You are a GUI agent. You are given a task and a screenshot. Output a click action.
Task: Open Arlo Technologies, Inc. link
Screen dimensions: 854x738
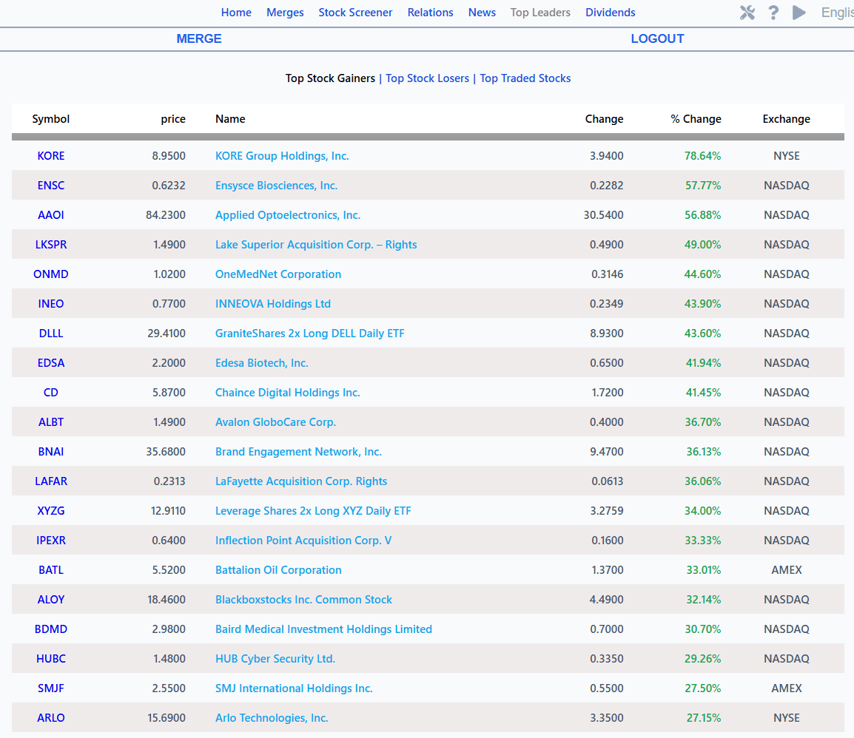pyautogui.click(x=272, y=718)
